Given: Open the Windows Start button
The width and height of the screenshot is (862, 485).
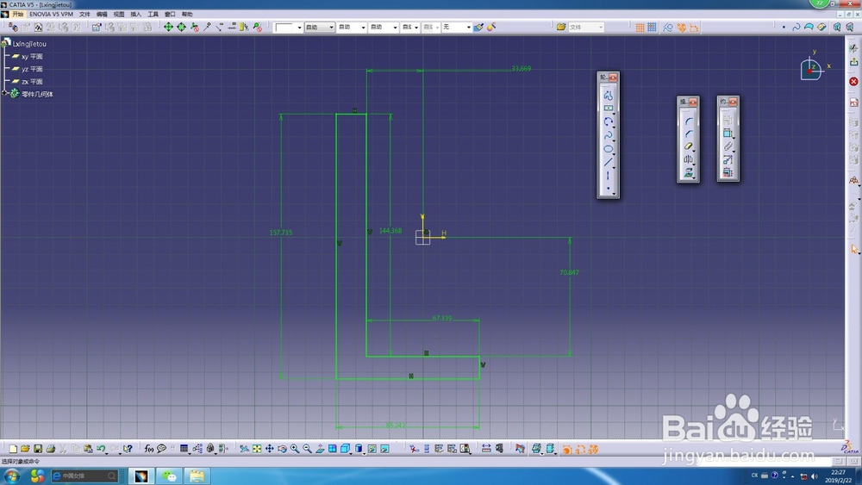Looking at the screenshot, I should pos(11,476).
